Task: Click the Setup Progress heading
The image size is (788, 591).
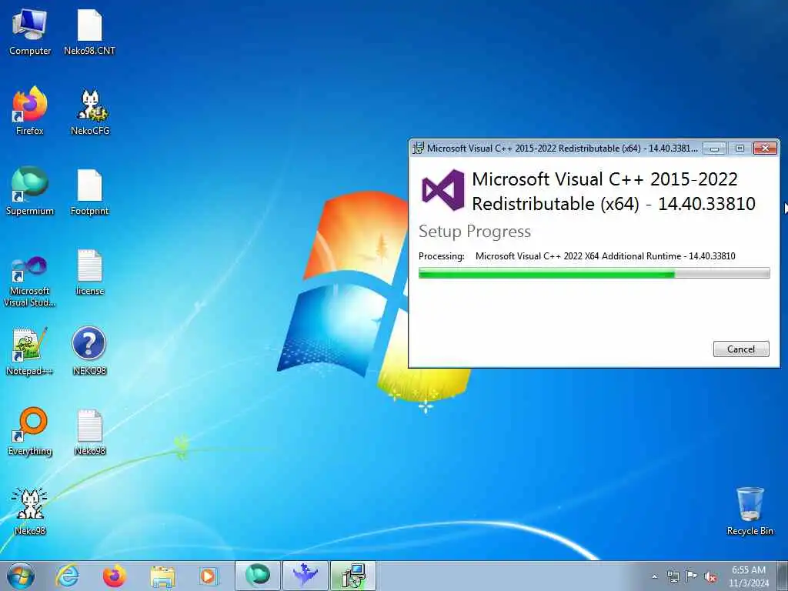Action: pyautogui.click(x=474, y=231)
